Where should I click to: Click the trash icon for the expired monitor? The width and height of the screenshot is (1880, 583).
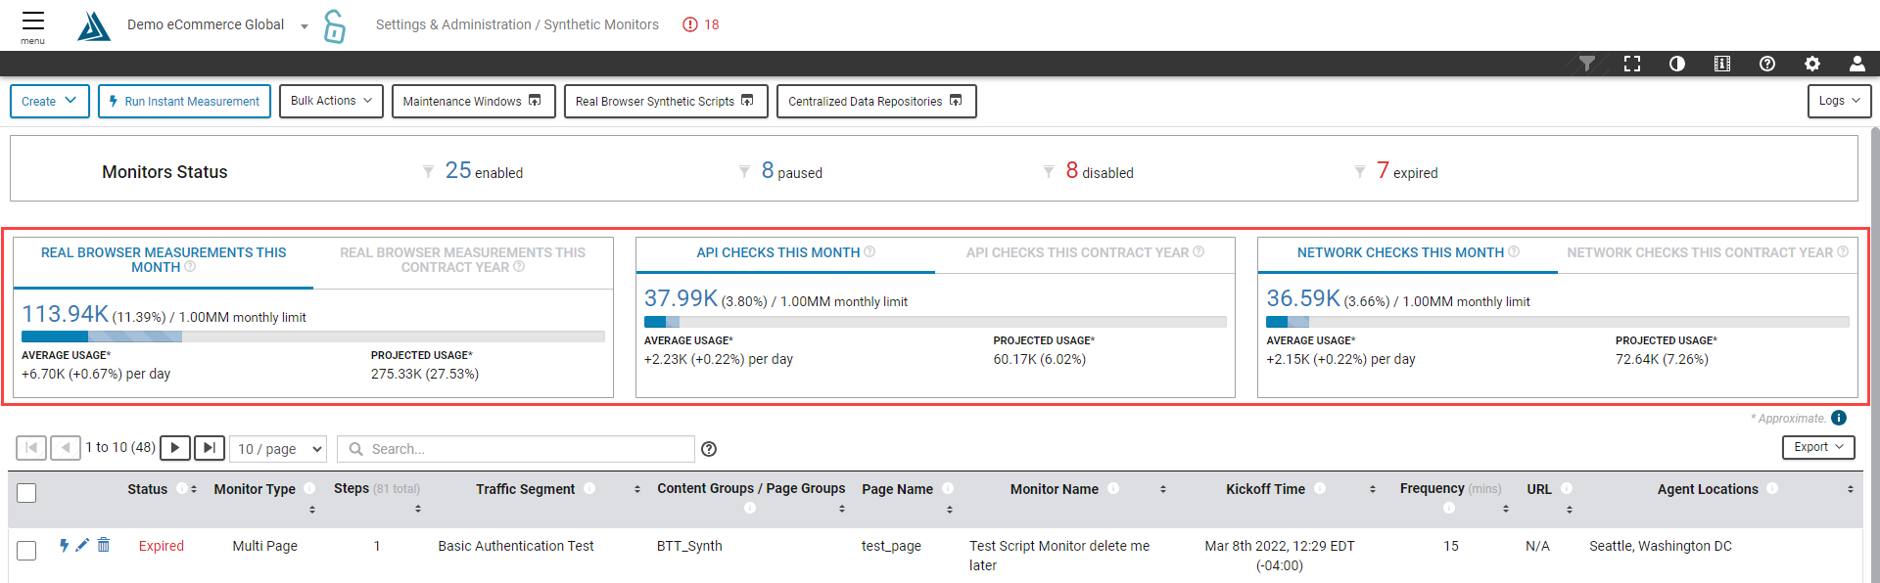click(104, 545)
